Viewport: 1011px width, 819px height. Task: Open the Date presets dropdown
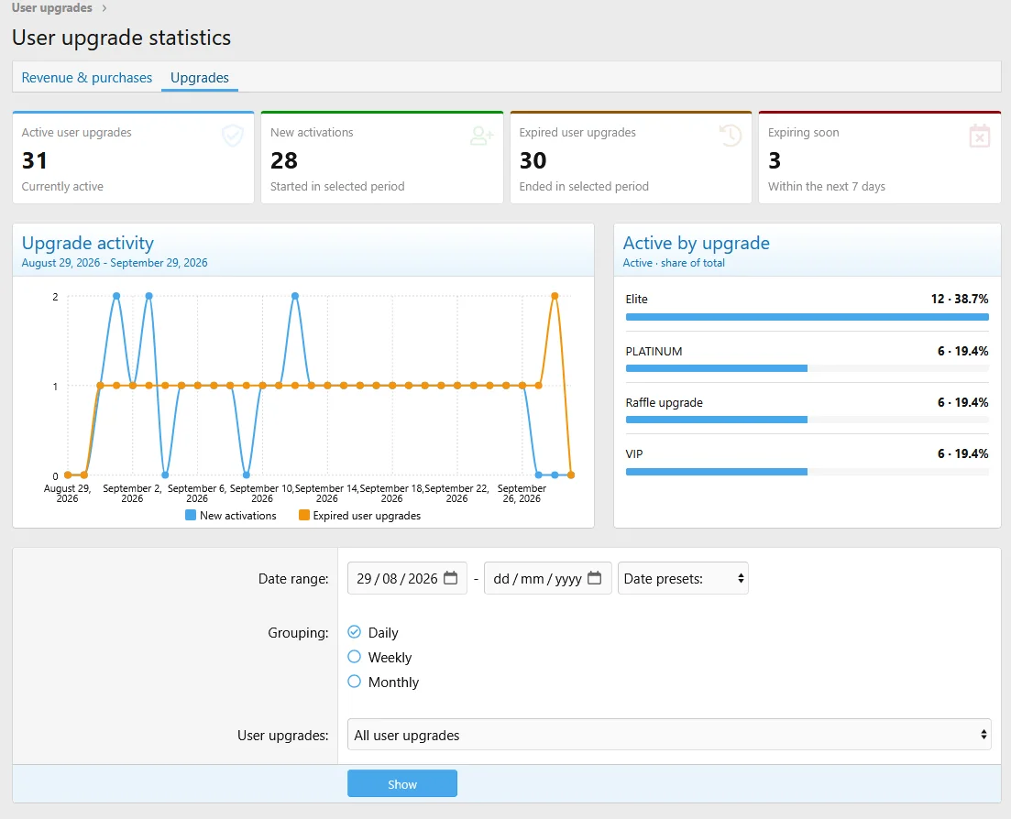coord(683,578)
